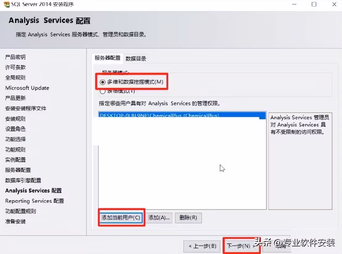342x254 pixels.
Task: Switch to the 数据目录 tab
Action: [136, 58]
